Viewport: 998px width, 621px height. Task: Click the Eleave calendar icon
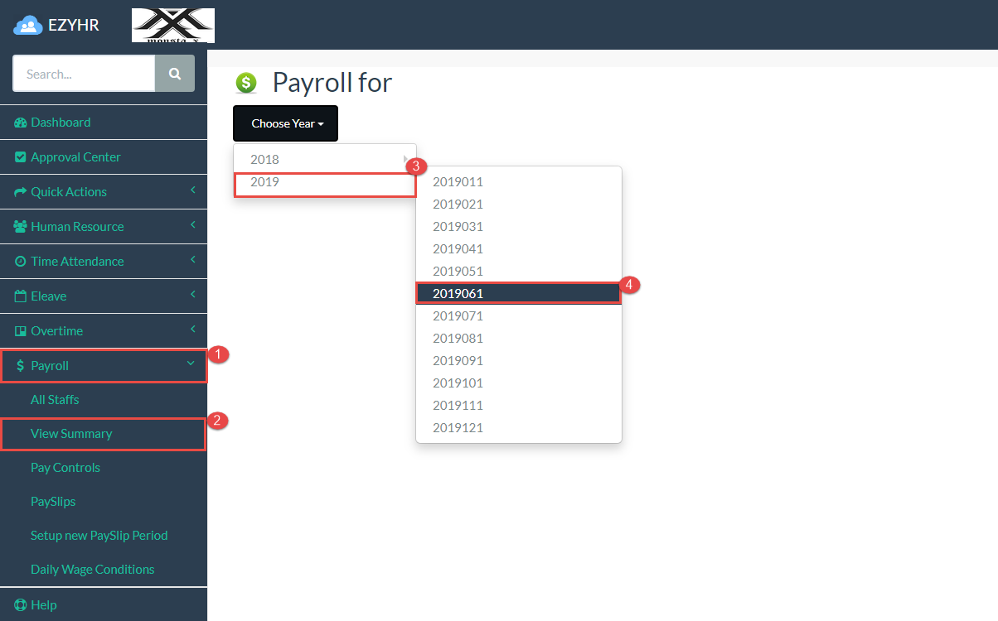[x=21, y=296]
